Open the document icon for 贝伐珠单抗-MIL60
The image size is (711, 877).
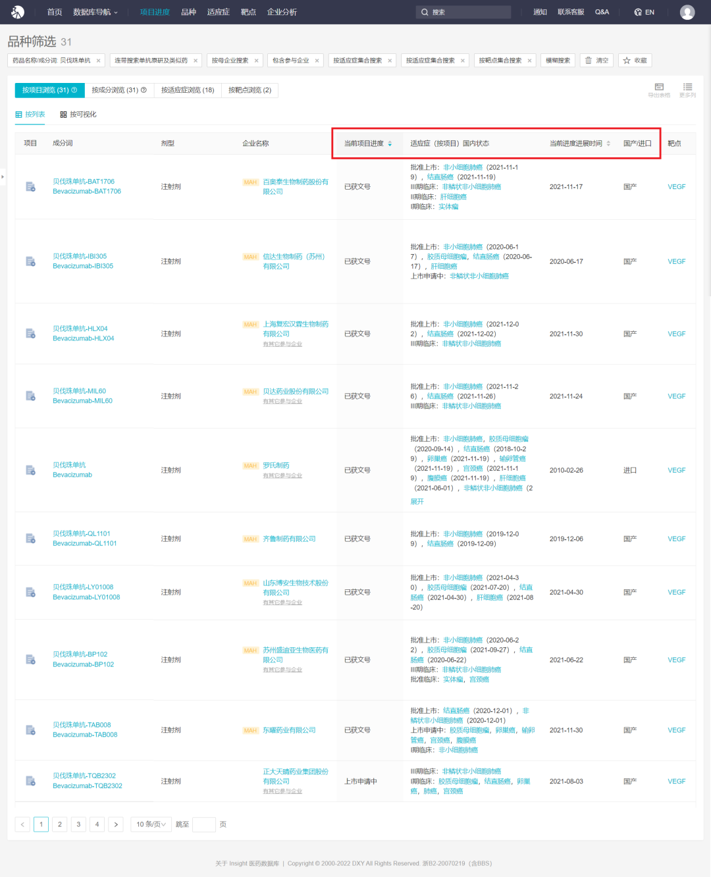30,396
